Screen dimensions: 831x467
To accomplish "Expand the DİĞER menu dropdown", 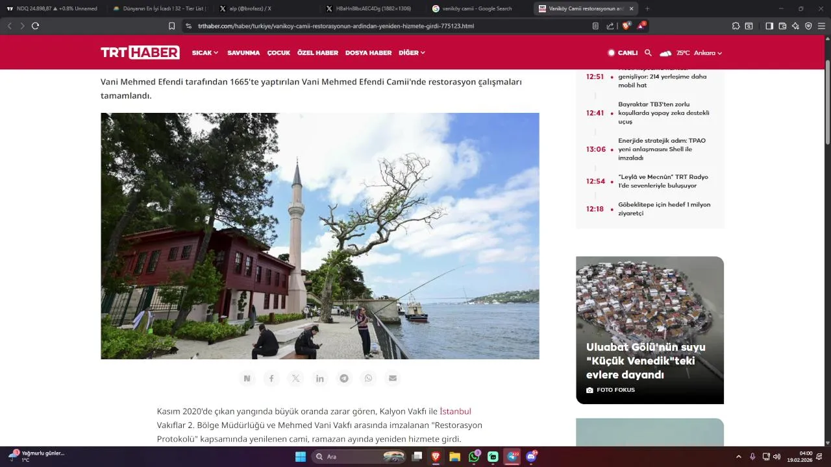I will click(412, 53).
